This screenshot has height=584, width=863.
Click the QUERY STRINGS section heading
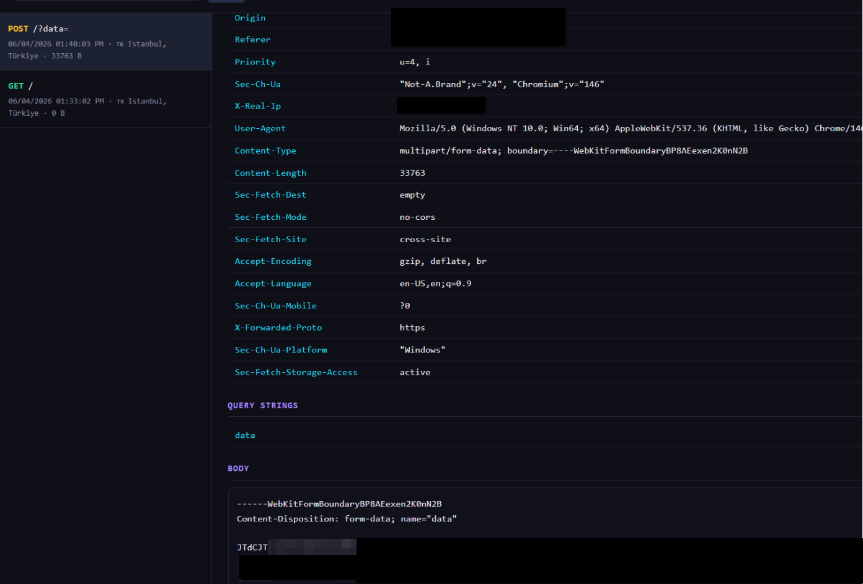pyautogui.click(x=263, y=406)
